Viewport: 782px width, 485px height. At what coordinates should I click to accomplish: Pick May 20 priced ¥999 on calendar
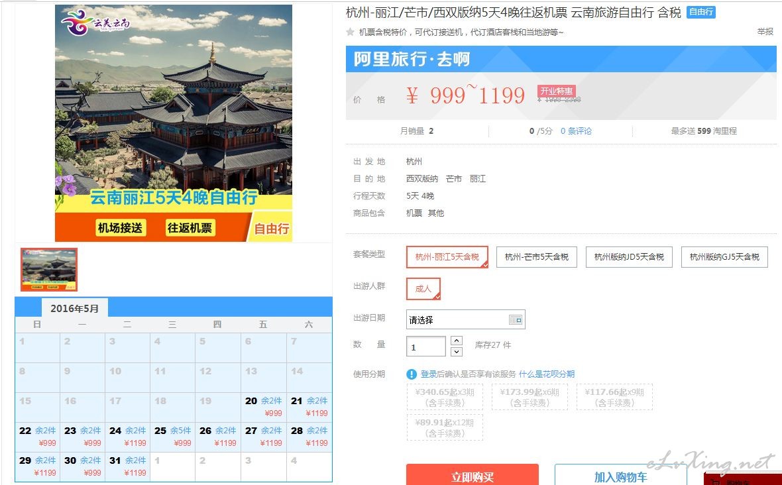(x=263, y=407)
